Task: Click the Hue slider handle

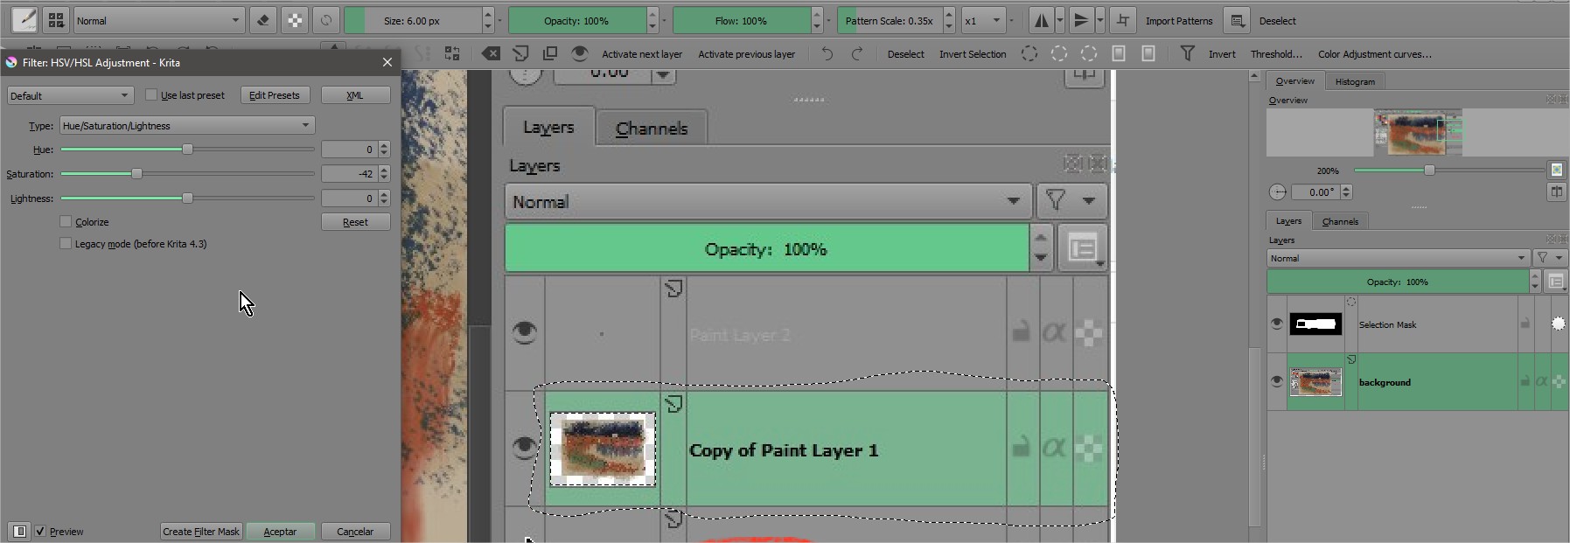Action: 187,150
